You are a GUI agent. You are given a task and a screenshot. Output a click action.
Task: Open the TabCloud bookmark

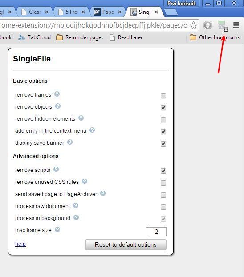pyautogui.click(x=35, y=37)
